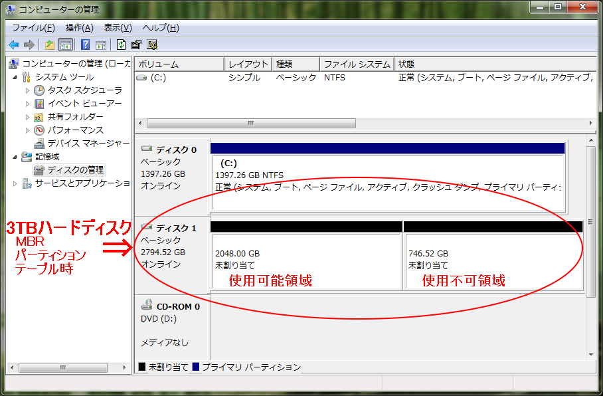Click the Forward arrow toolbar icon
Screen dimensions: 603x396
tap(29, 45)
